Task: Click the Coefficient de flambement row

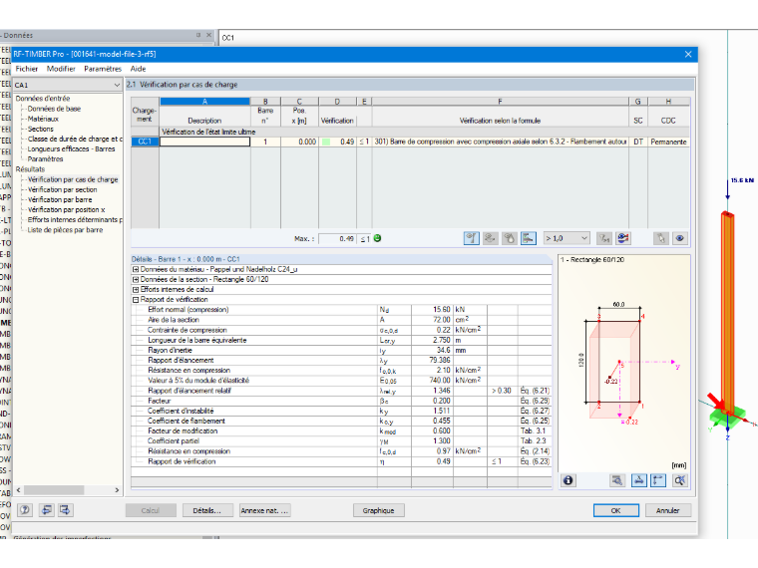Action: point(341,422)
